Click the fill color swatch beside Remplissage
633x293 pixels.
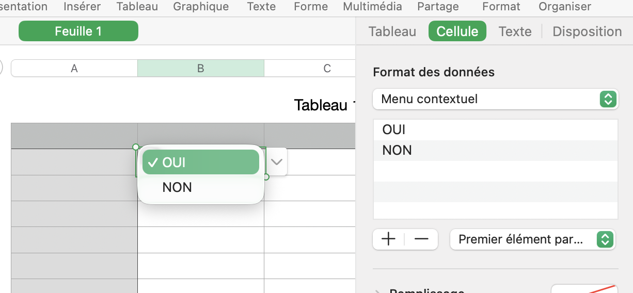tap(584, 288)
